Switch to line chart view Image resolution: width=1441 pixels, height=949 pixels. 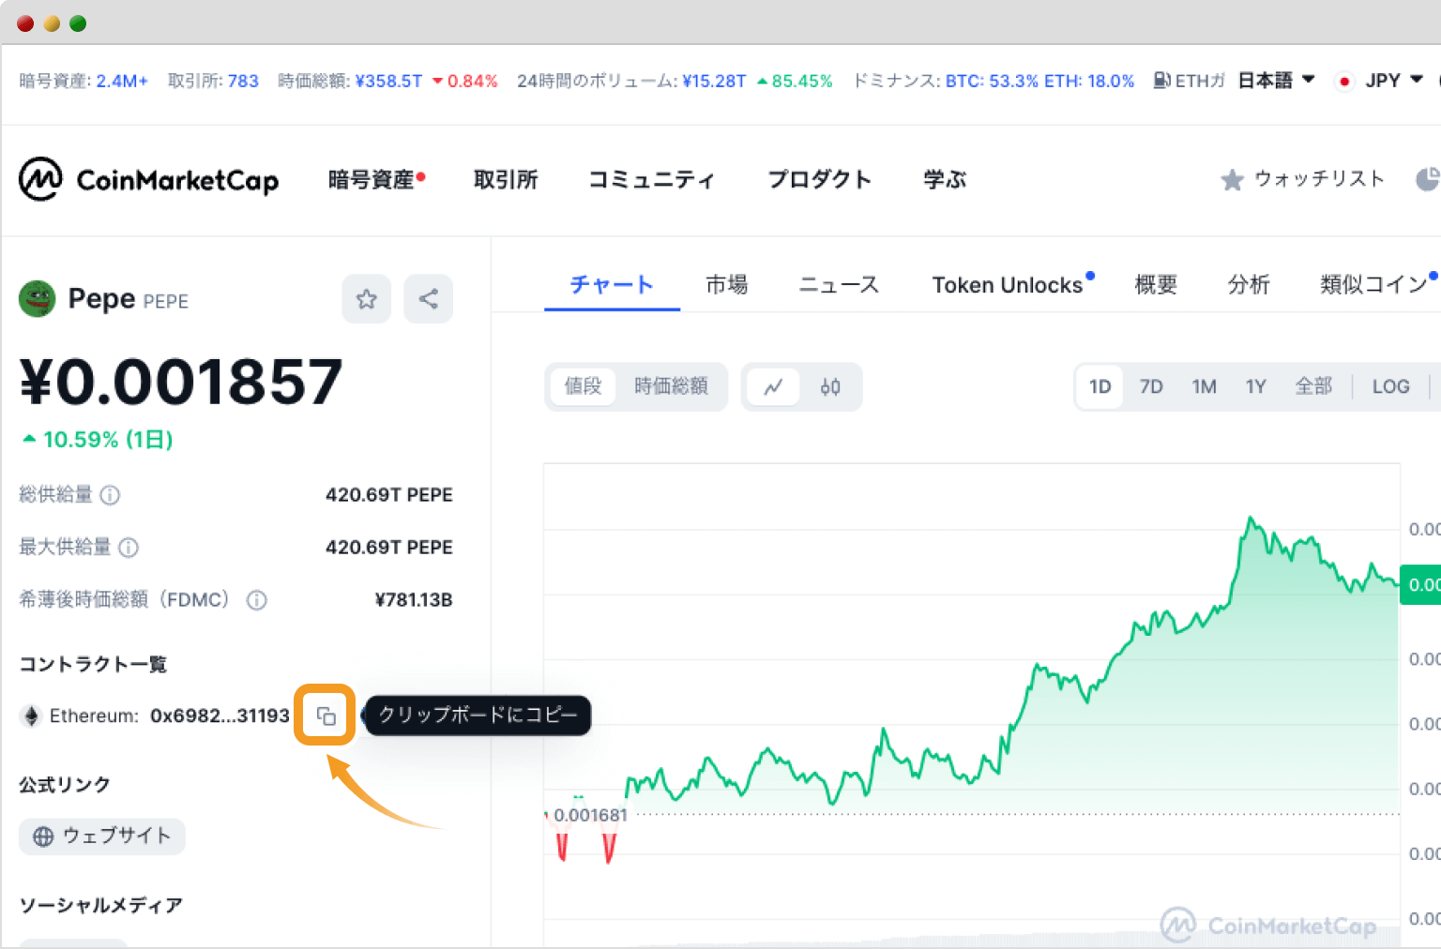click(x=773, y=386)
